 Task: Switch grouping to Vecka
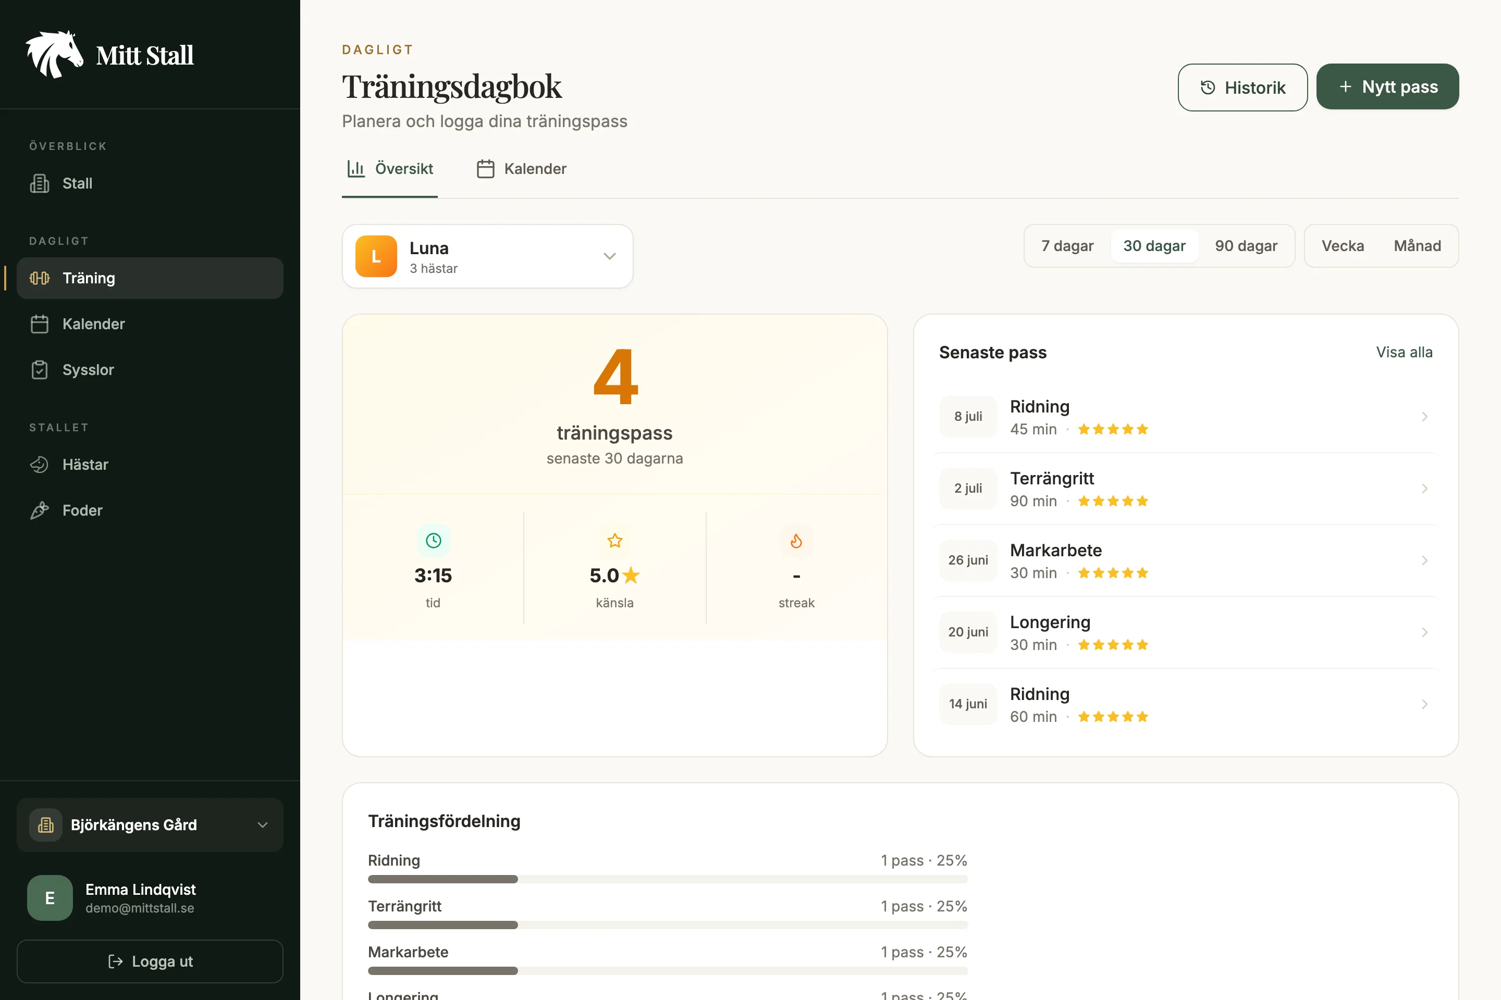(1343, 246)
